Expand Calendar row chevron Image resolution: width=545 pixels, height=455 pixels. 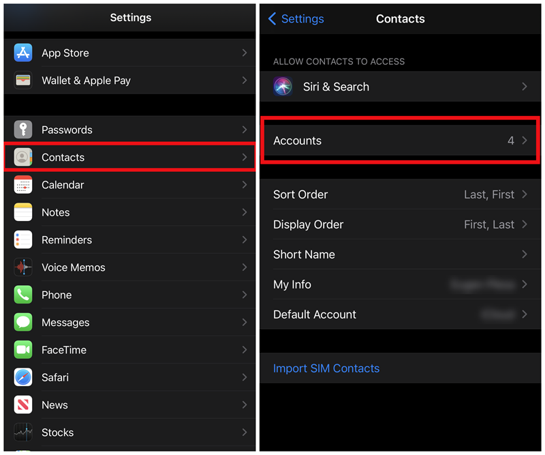(x=245, y=185)
